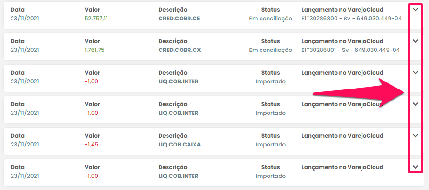Click the -1,45 debit value
The width and height of the screenshot is (429, 190).
coord(92,145)
